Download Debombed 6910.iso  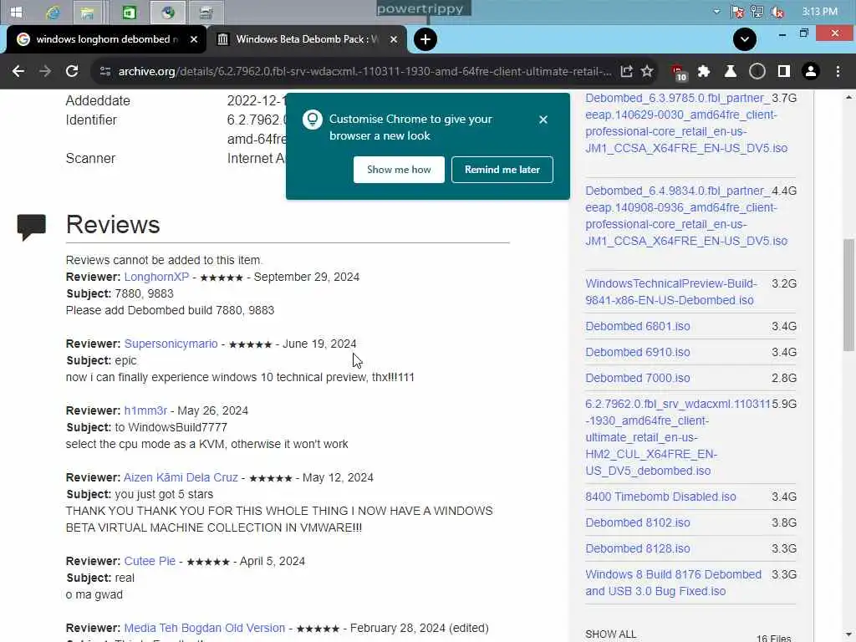(638, 352)
